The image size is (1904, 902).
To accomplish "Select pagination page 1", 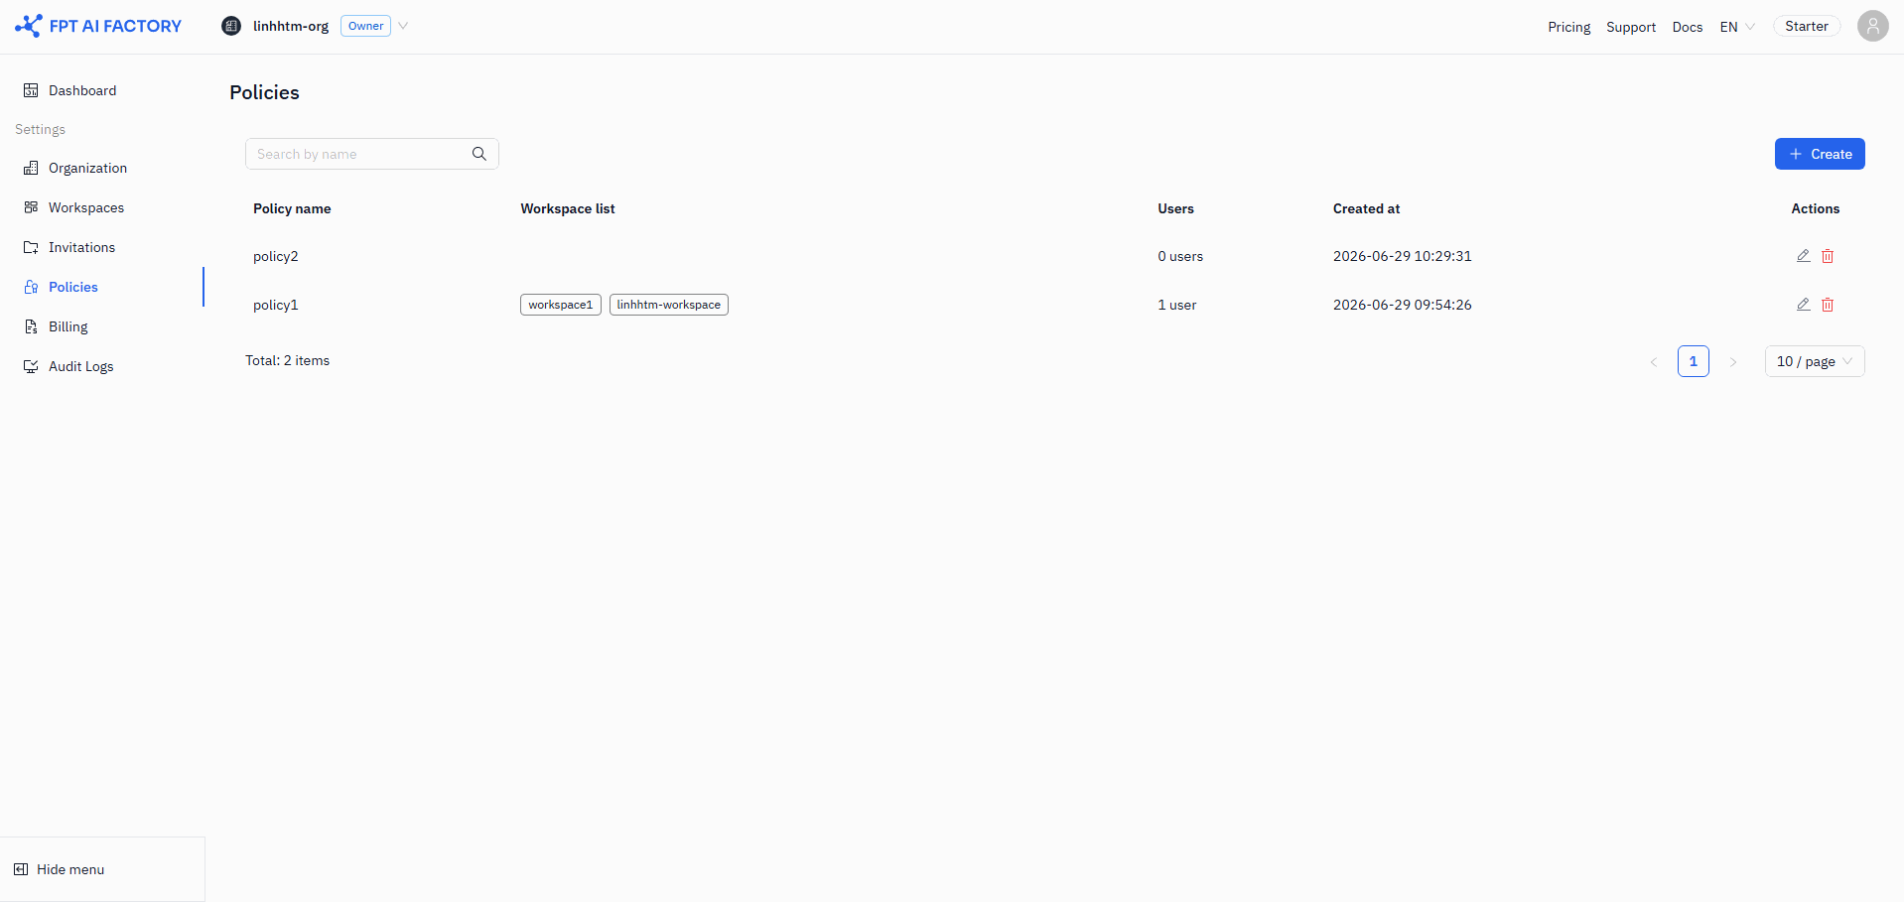I will coord(1694,361).
